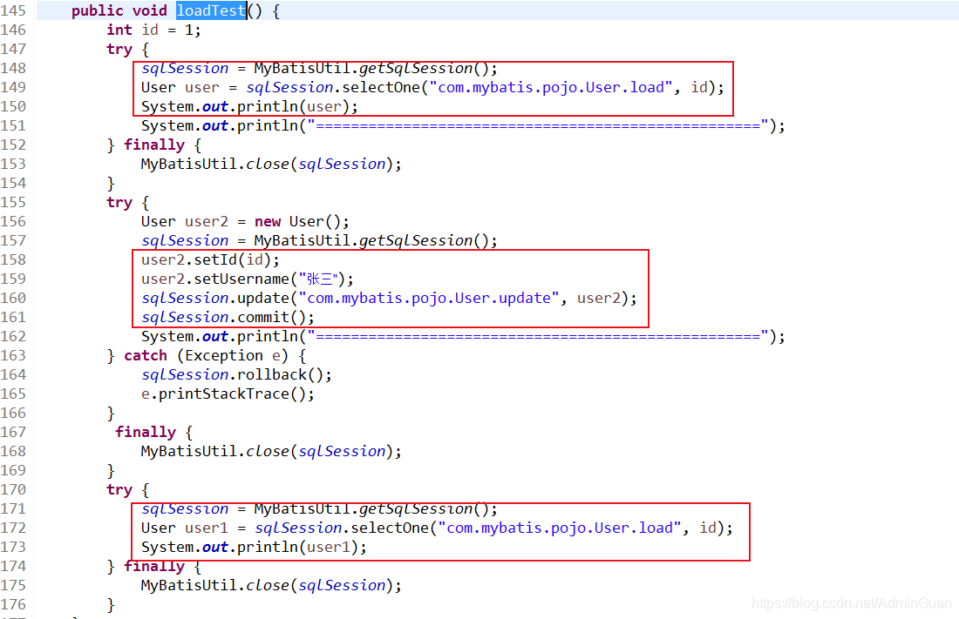Click "com.mybatis.pojo.User.load" string on line 149
This screenshot has height=619, width=959.
pos(551,87)
